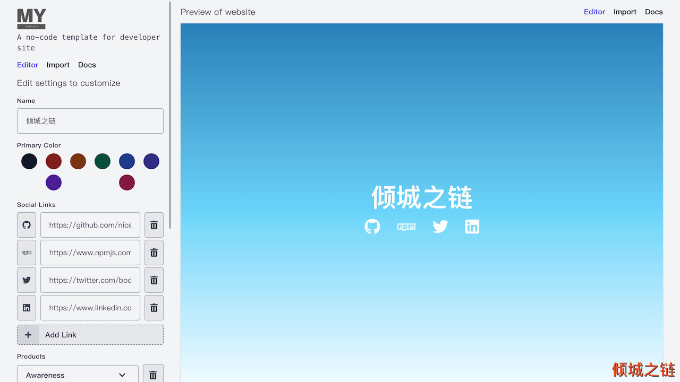Expand the Awareness product dropdown
This screenshot has height=382, width=680.
point(78,374)
